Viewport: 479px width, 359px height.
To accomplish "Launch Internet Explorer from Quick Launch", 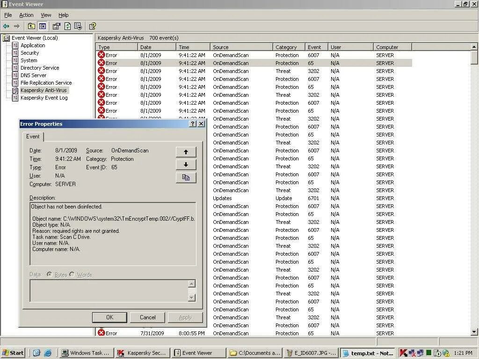I will [48, 353].
